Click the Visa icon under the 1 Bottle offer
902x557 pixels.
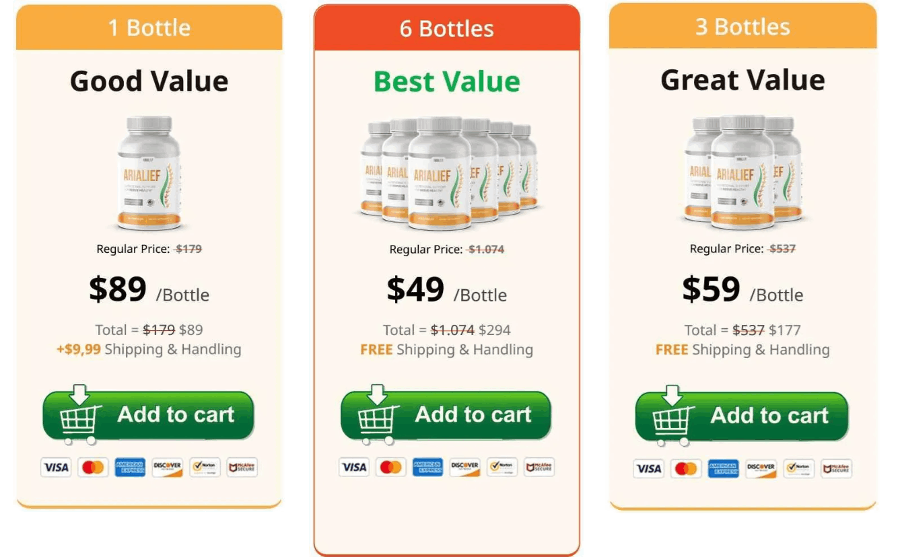(56, 468)
